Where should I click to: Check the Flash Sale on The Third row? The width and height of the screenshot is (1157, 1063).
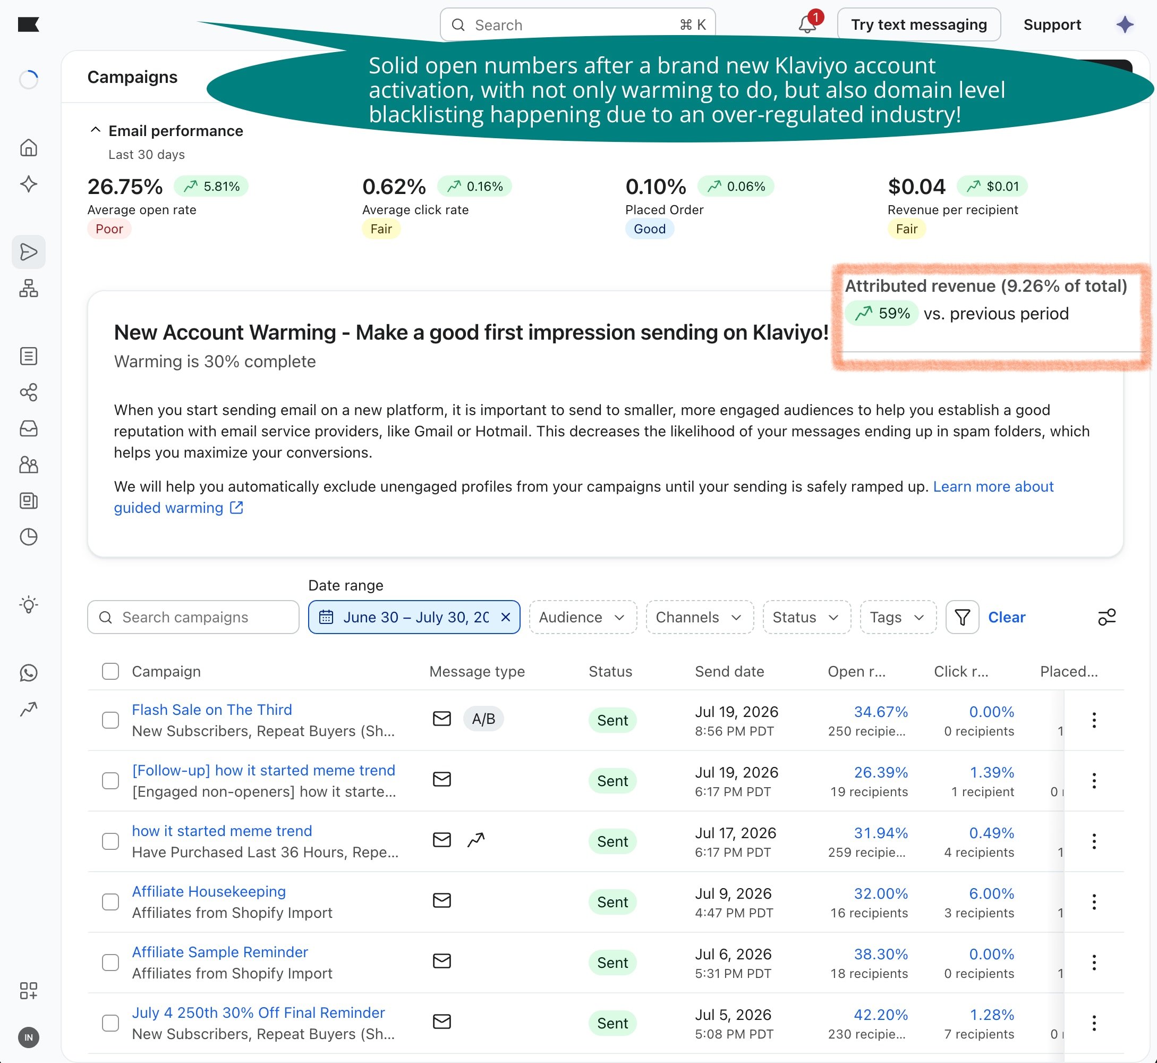pyautogui.click(x=110, y=720)
